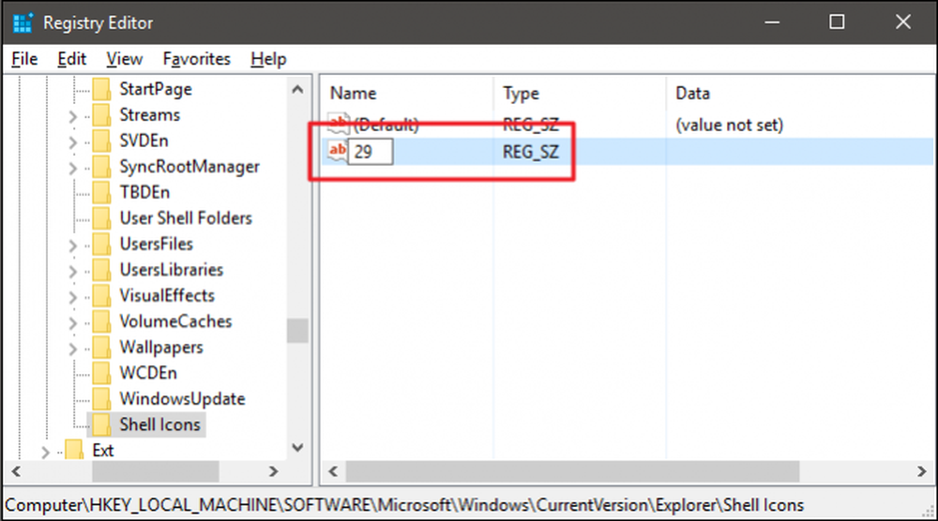Click the values pane scroll right arrow

pyautogui.click(x=922, y=471)
